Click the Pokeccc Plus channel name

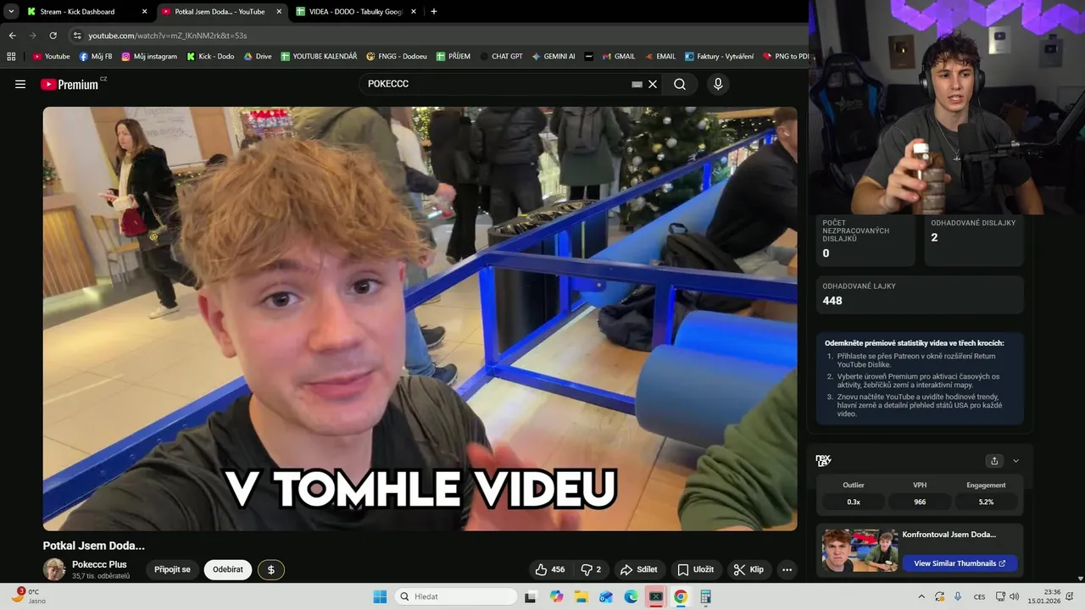point(99,564)
